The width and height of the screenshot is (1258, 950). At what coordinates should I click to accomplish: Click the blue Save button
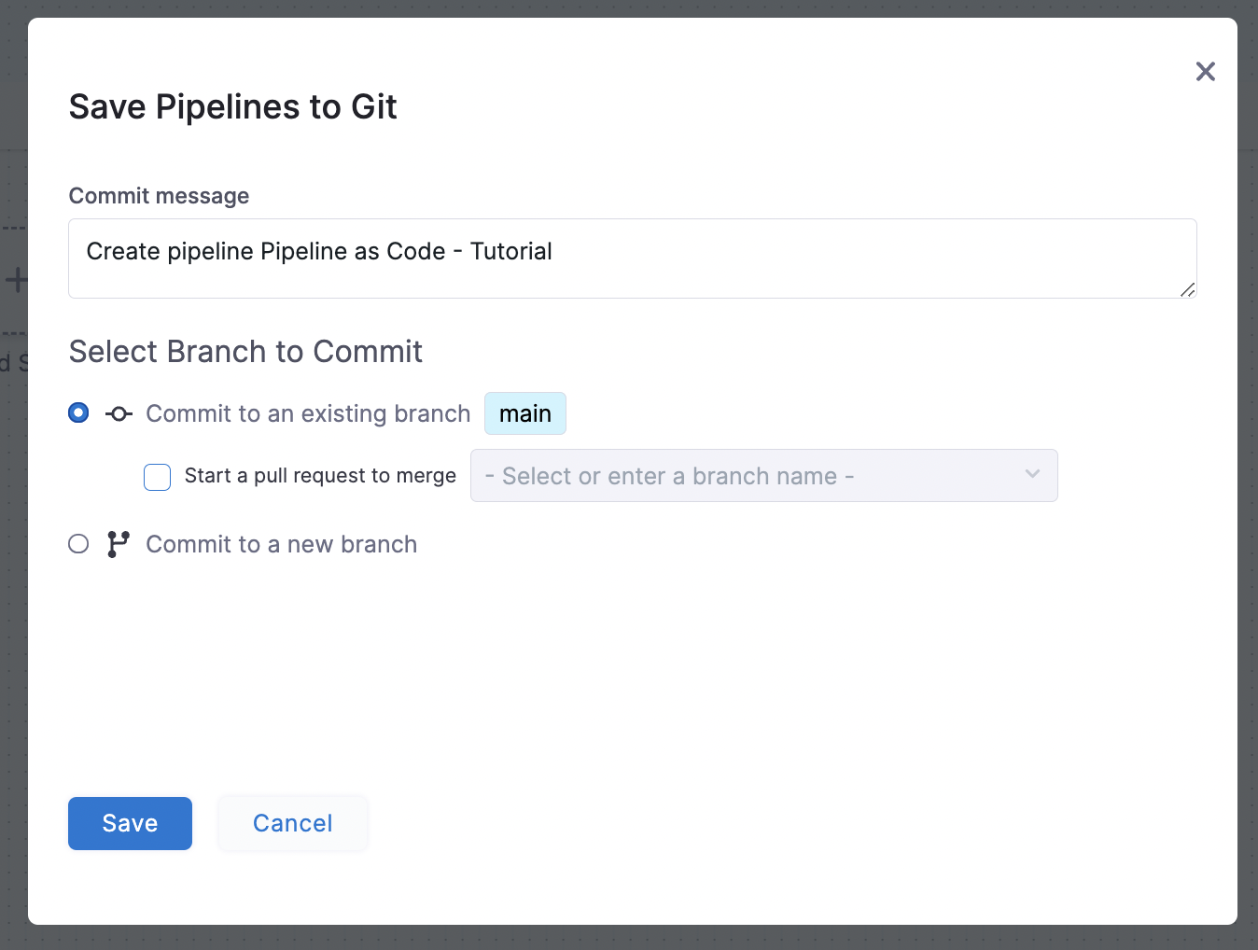point(130,823)
